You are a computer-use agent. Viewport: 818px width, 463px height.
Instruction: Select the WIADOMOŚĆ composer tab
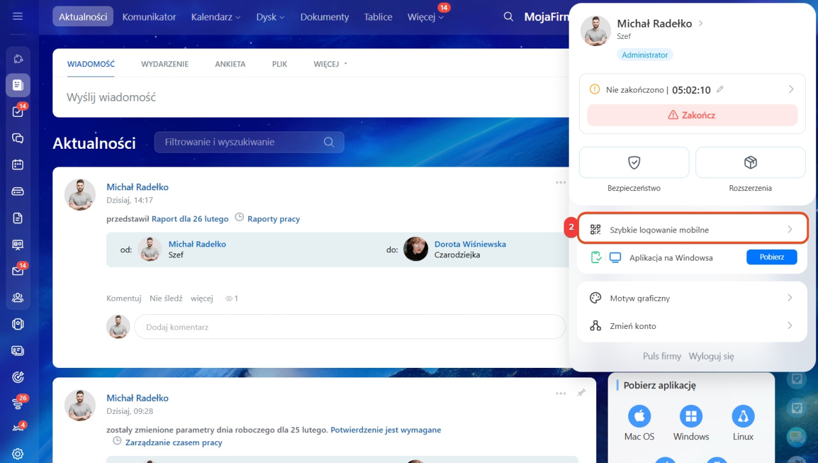point(91,64)
